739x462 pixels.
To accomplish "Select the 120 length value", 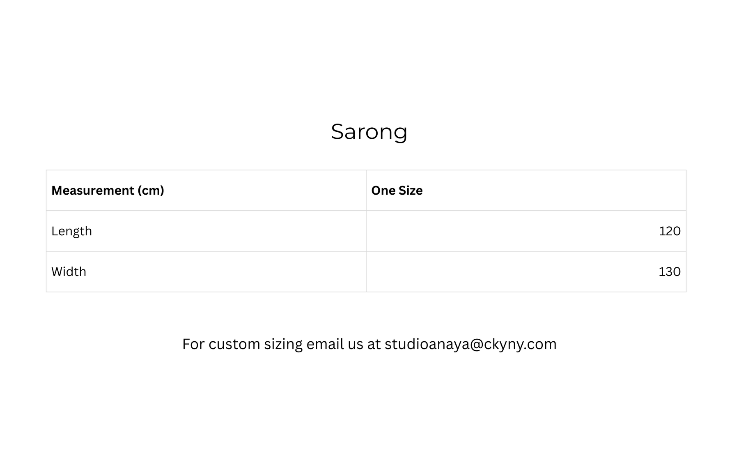I will tap(670, 231).
